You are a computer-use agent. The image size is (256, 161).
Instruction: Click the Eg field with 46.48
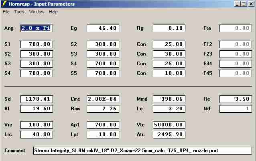pos(103,28)
